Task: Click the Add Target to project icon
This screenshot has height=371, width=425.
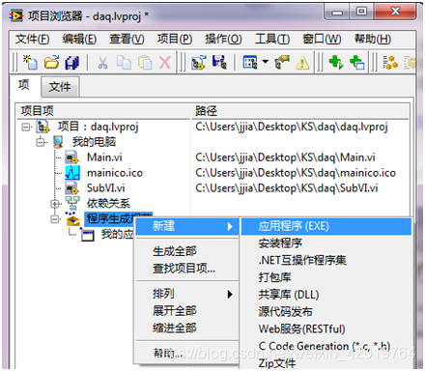Action: tap(199, 62)
